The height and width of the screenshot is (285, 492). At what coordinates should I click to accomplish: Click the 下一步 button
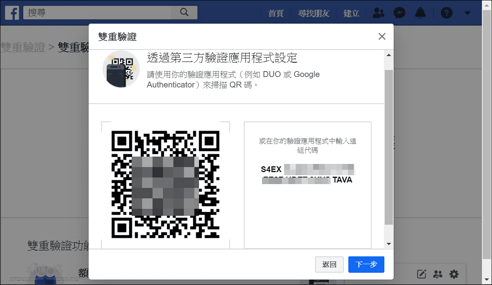point(366,265)
